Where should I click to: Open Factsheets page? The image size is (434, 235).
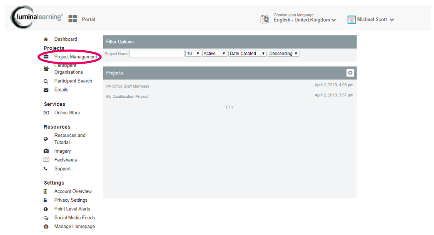tap(65, 160)
